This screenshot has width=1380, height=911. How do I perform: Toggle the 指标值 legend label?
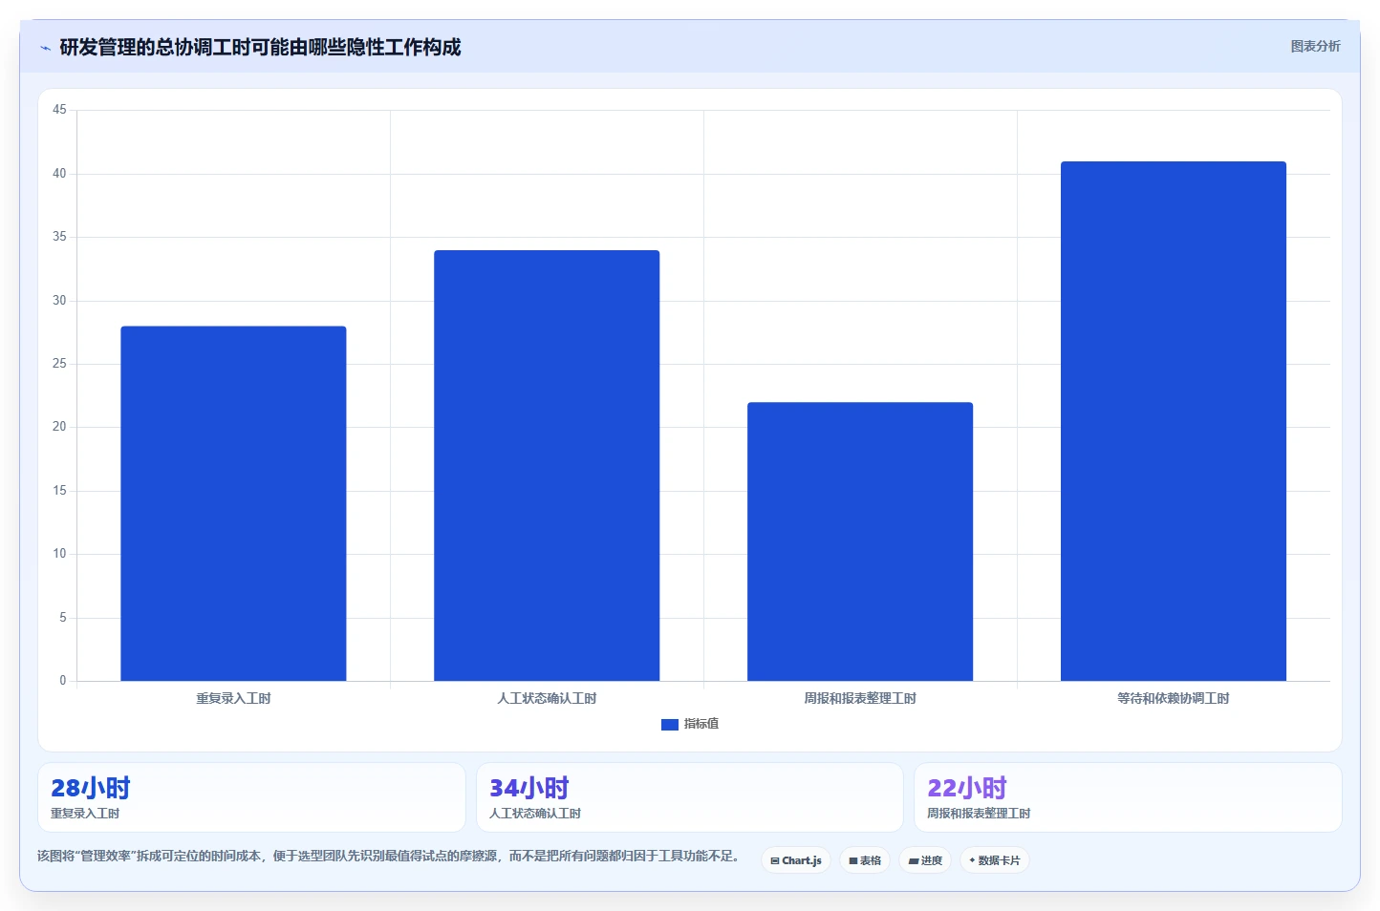coord(701,724)
